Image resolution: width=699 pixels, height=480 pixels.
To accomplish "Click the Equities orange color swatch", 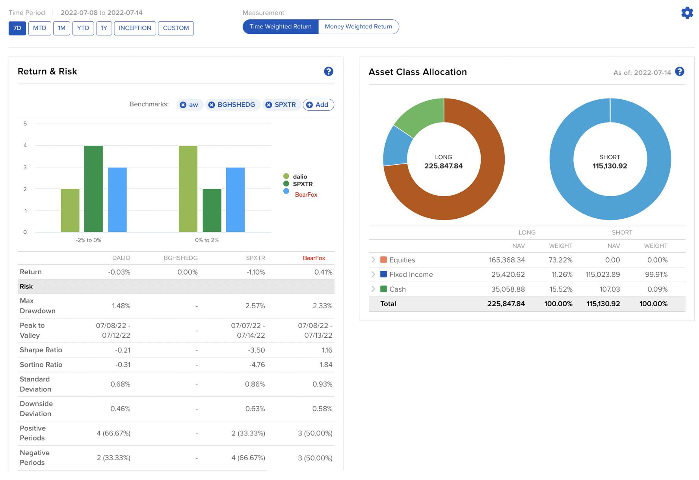I will [x=383, y=260].
